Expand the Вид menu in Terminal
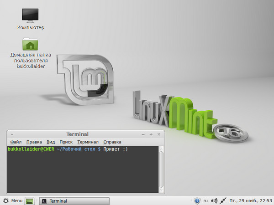This screenshot has width=274, height=205. coord(51,142)
